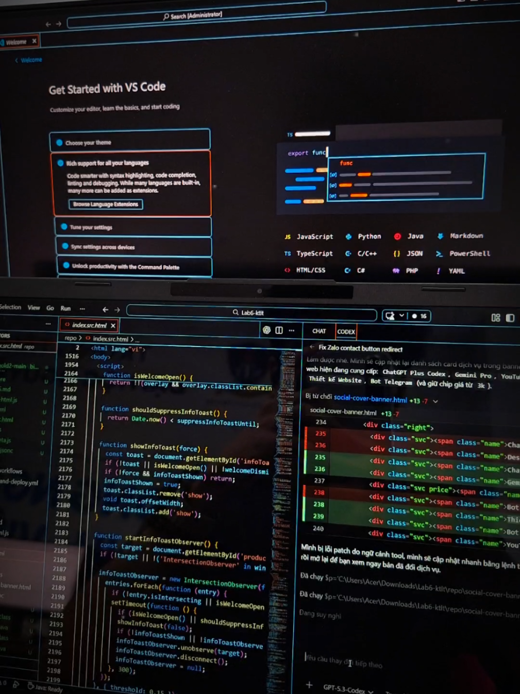Click JavaScript language icon in Welcome preview
Viewport: 520px width, 694px height.
click(288, 237)
